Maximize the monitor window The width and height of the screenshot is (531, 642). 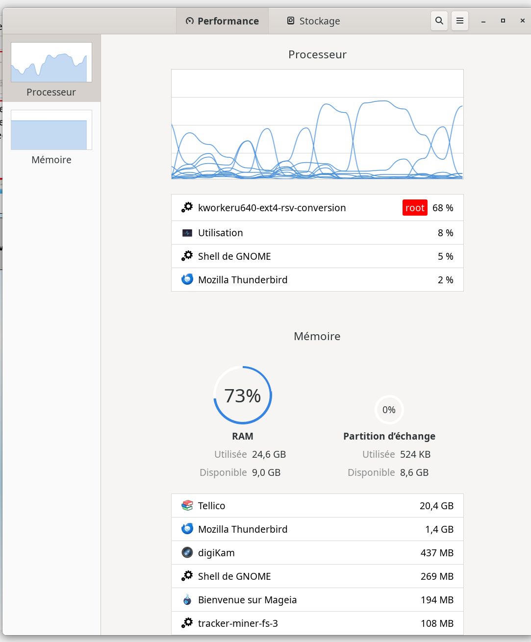(503, 21)
